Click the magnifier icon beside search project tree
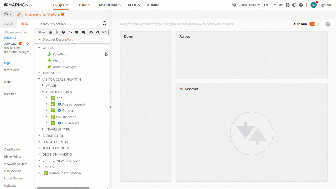Viewport: 336px width, 189px height. (104, 24)
